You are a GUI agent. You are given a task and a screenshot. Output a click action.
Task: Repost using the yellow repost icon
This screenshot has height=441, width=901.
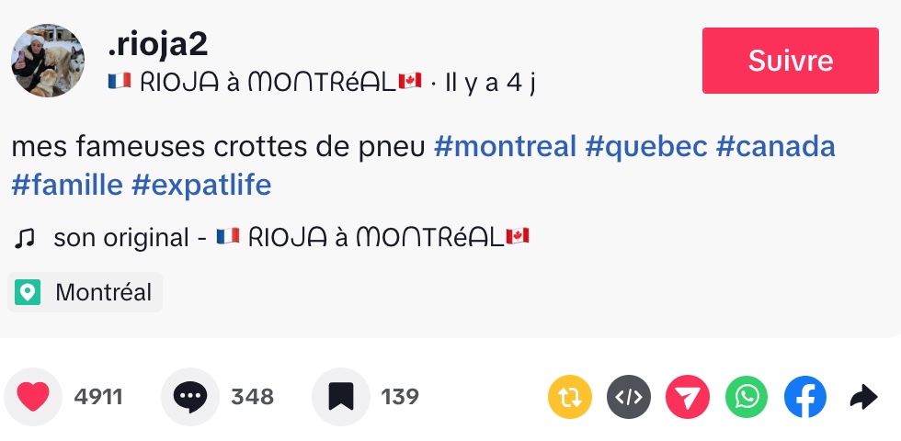(x=570, y=397)
